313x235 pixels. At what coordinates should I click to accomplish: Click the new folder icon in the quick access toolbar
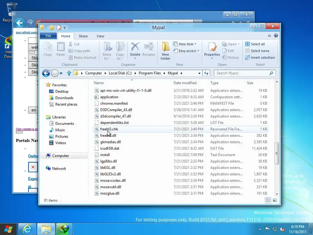click(x=52, y=27)
